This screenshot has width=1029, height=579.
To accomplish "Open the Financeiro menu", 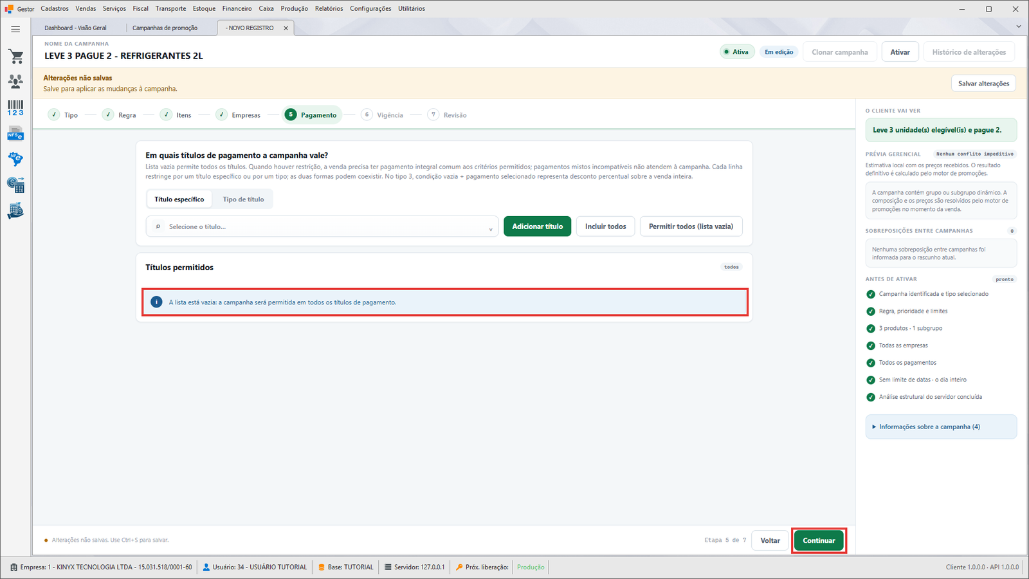I will point(237,8).
